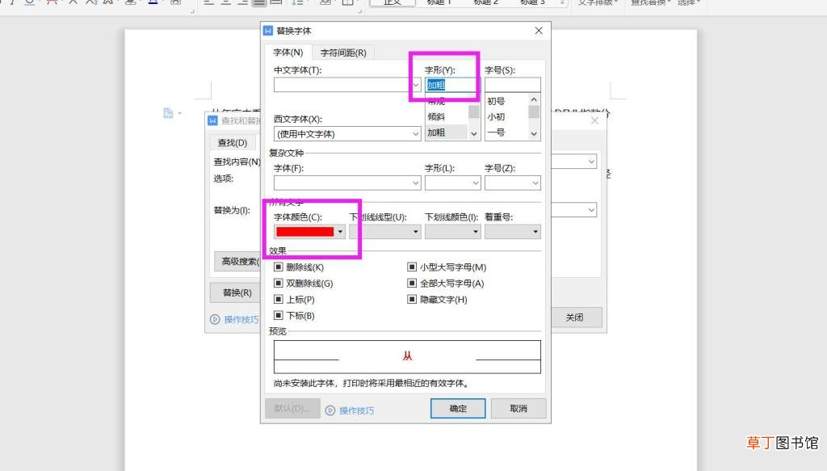Click the font size list down arrow
The height and width of the screenshot is (471, 827).
click(534, 134)
